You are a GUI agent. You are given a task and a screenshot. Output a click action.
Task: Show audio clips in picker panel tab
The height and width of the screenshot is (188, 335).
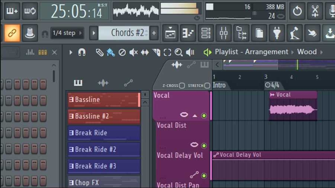[x=103, y=83]
